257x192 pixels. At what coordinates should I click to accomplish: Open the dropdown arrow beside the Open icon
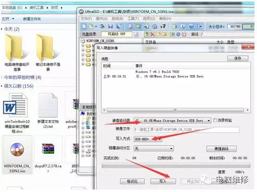click(96, 26)
